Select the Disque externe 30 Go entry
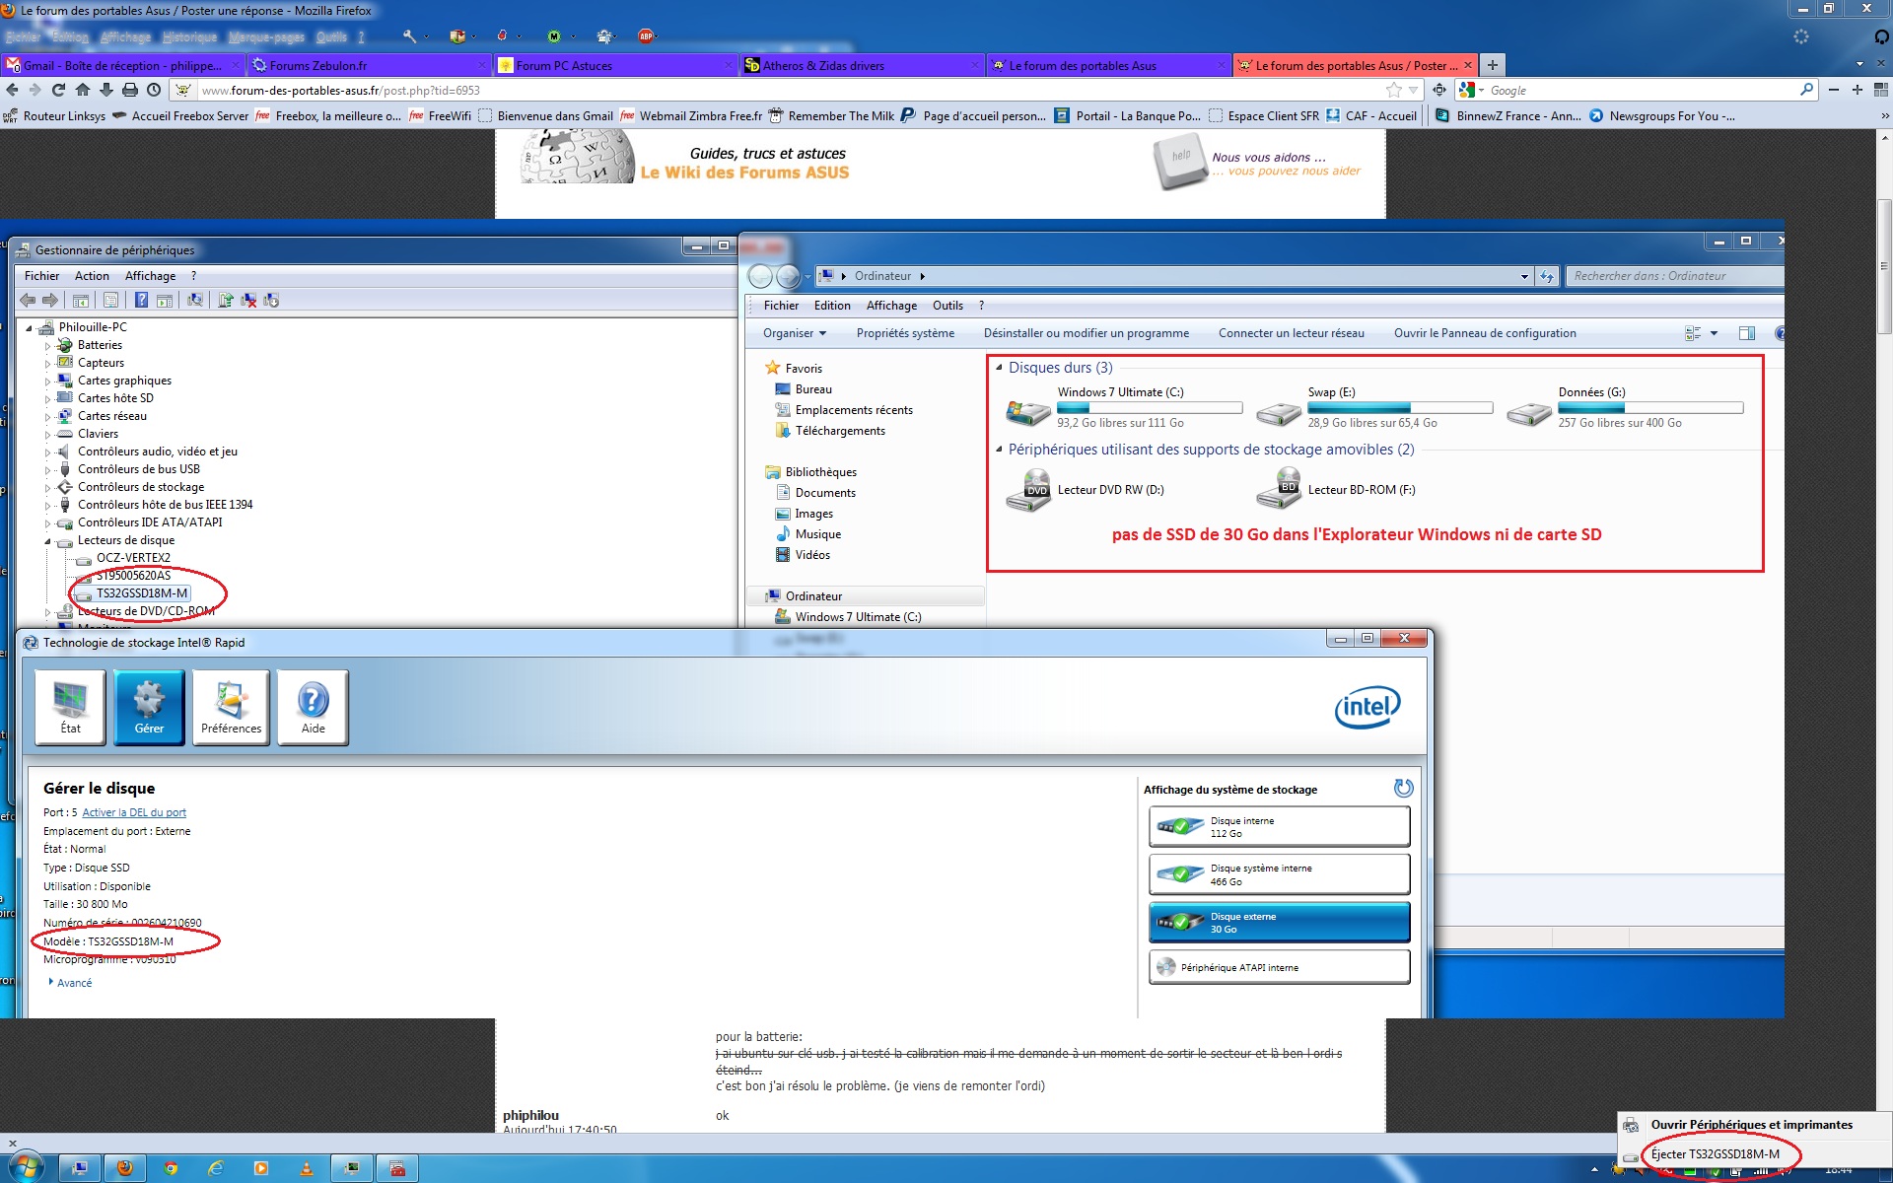1893x1183 pixels. click(1279, 923)
